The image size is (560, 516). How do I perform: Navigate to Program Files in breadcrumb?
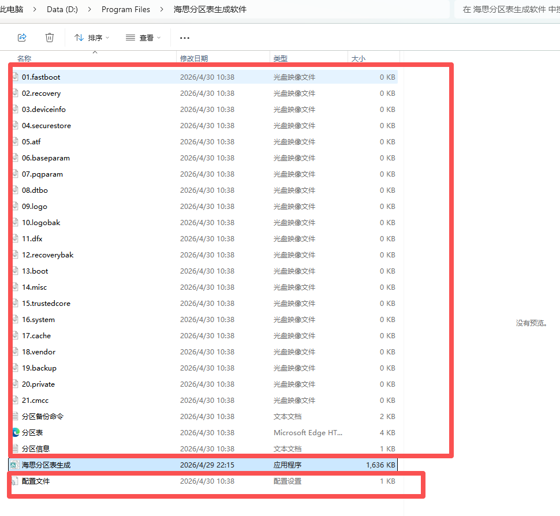(125, 9)
